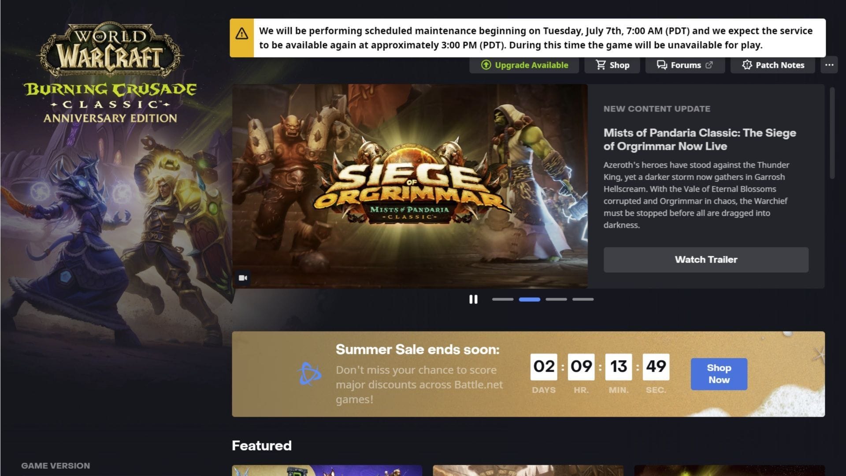Select the active second carousel slide indicator

click(x=530, y=299)
